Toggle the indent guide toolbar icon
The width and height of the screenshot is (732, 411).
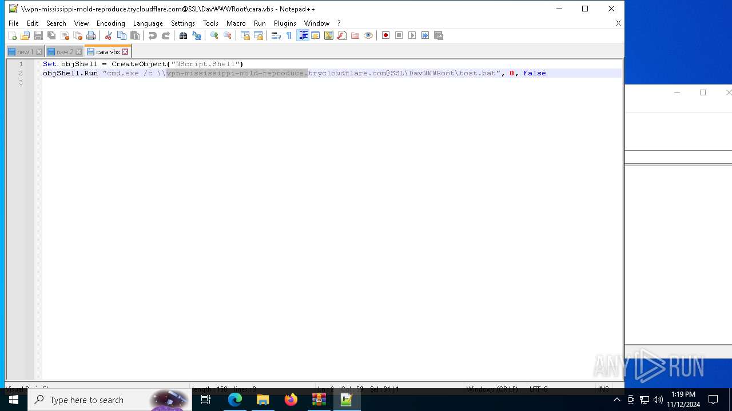coord(303,35)
